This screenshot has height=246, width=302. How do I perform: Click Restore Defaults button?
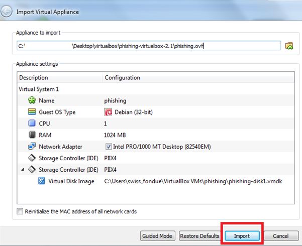[x=199, y=236]
